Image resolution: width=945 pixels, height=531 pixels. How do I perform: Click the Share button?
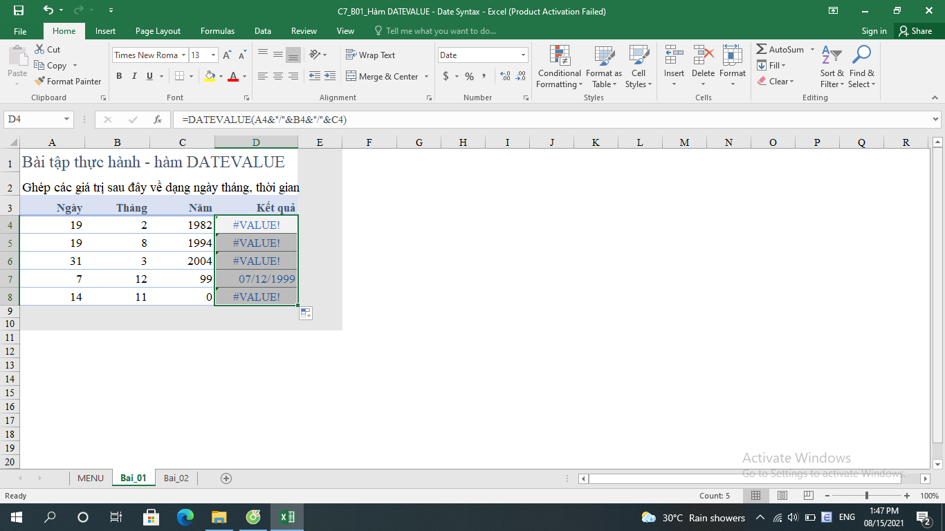[x=915, y=31]
